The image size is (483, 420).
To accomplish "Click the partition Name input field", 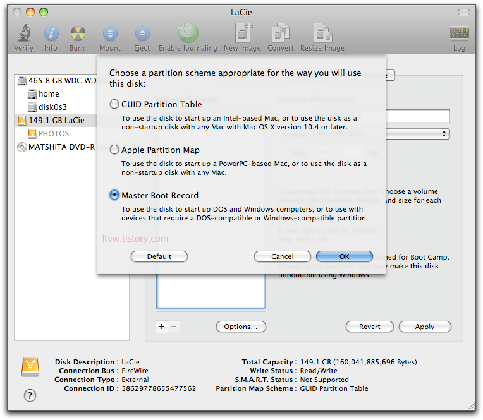I will coord(417,116).
